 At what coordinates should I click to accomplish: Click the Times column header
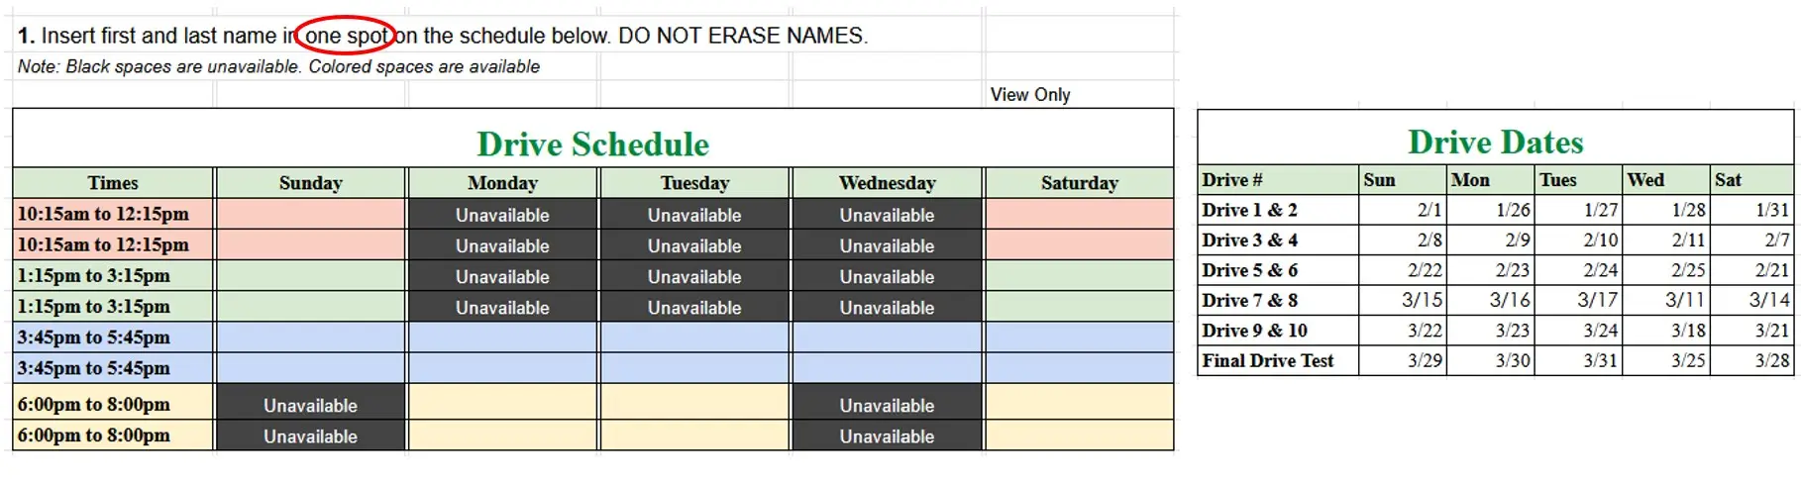coord(113,183)
